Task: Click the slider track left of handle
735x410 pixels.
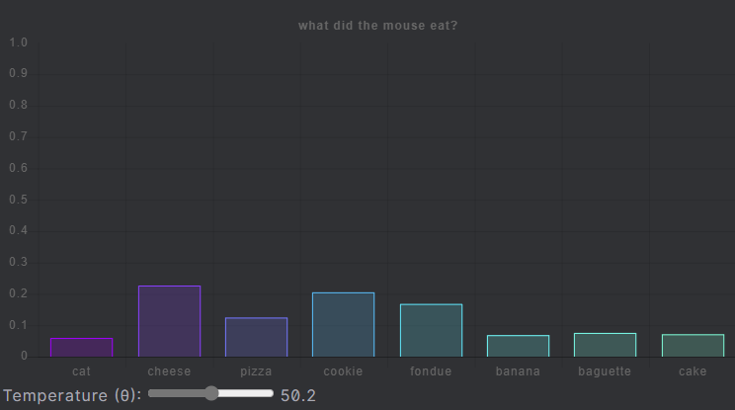Action: (176, 393)
